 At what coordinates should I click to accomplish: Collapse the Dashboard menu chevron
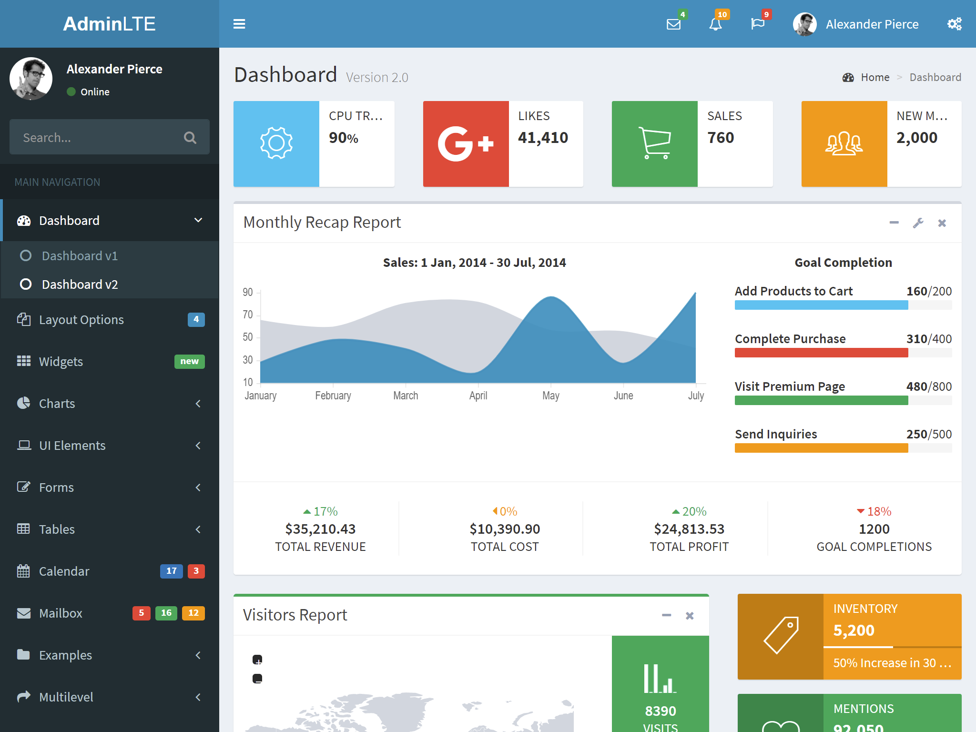(x=198, y=220)
